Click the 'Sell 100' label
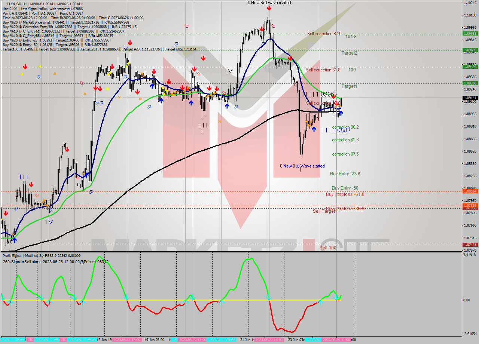The image size is (479, 344). pyautogui.click(x=328, y=248)
